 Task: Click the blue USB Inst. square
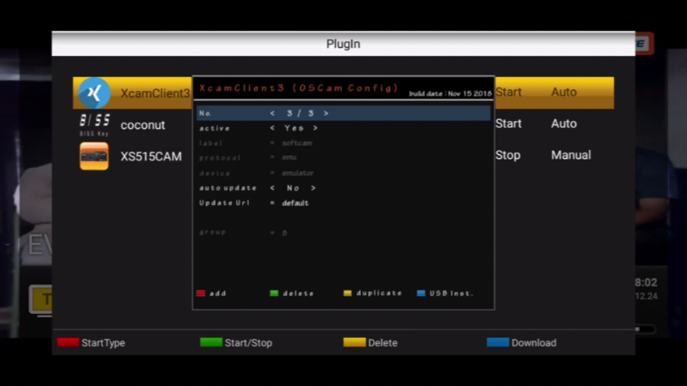point(421,293)
